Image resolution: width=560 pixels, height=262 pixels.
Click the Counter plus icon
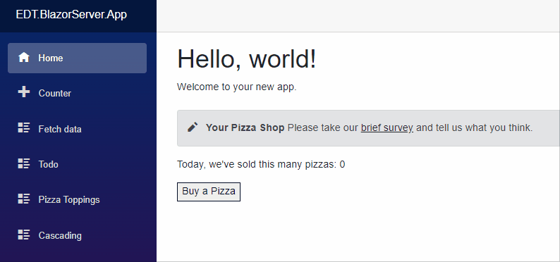click(x=24, y=92)
